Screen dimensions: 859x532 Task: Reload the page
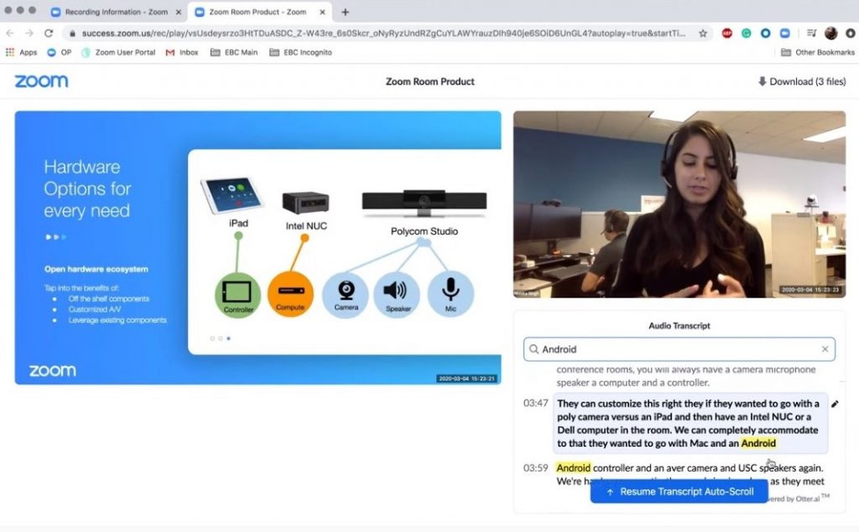(49, 33)
